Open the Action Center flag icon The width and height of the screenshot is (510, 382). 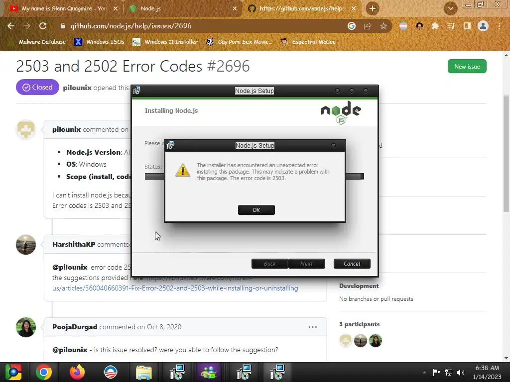click(436, 372)
